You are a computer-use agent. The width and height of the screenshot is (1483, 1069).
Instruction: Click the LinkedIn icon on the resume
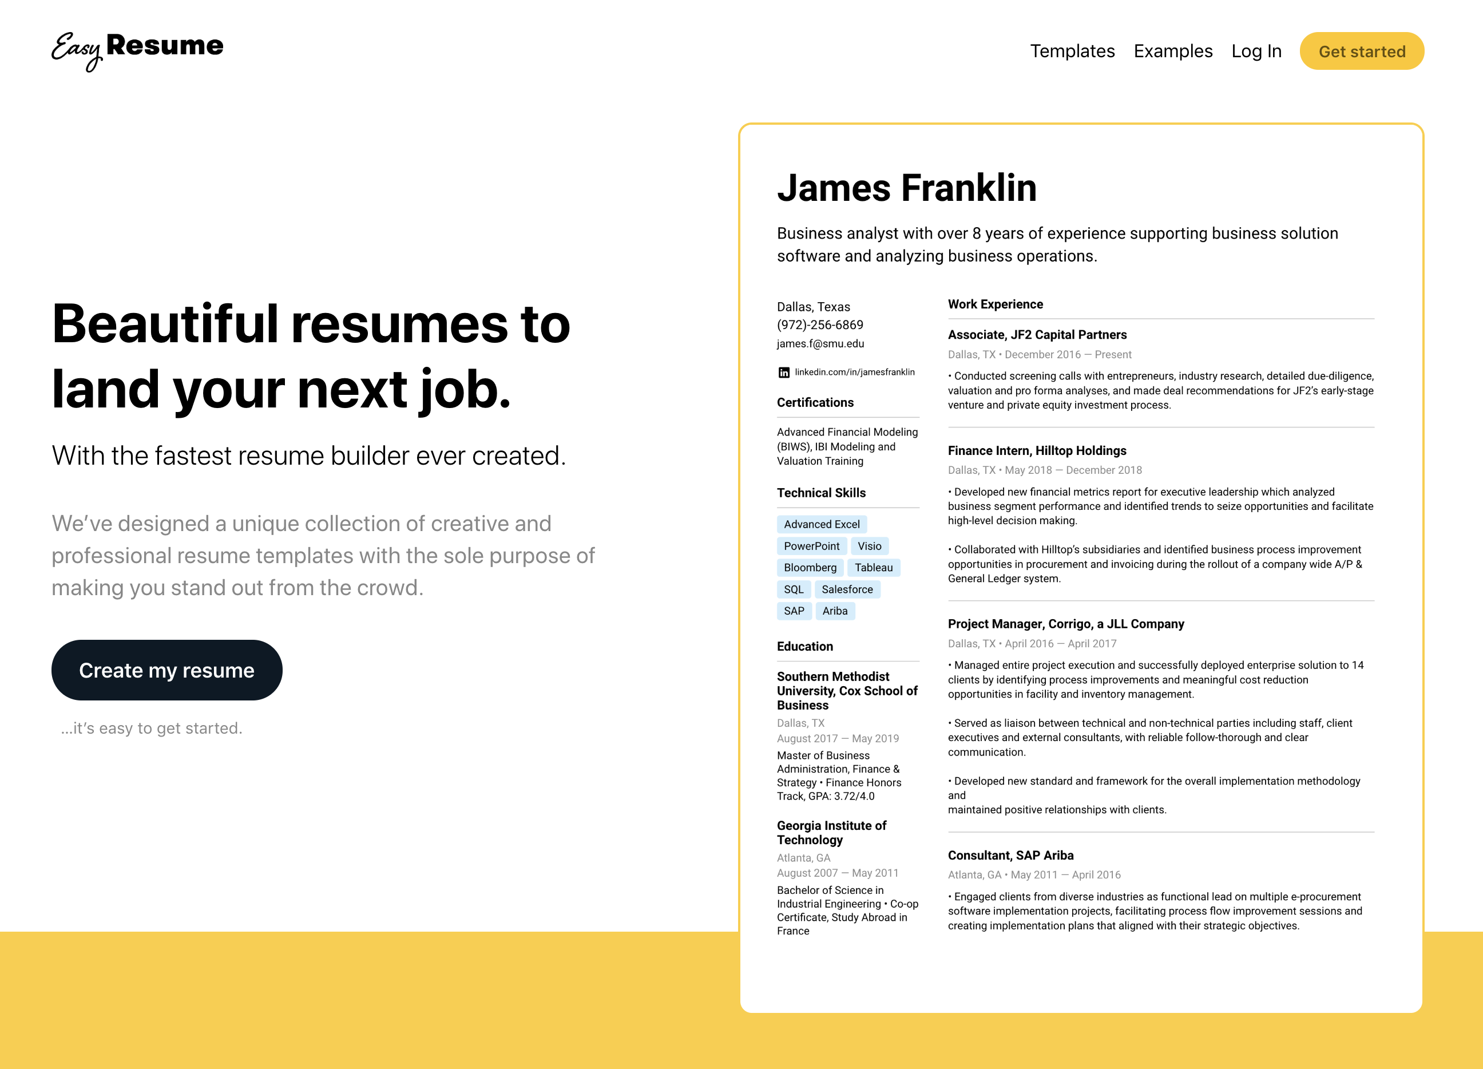click(782, 373)
